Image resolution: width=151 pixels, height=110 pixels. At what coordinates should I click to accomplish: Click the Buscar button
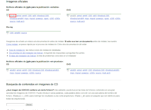click(29, 105)
